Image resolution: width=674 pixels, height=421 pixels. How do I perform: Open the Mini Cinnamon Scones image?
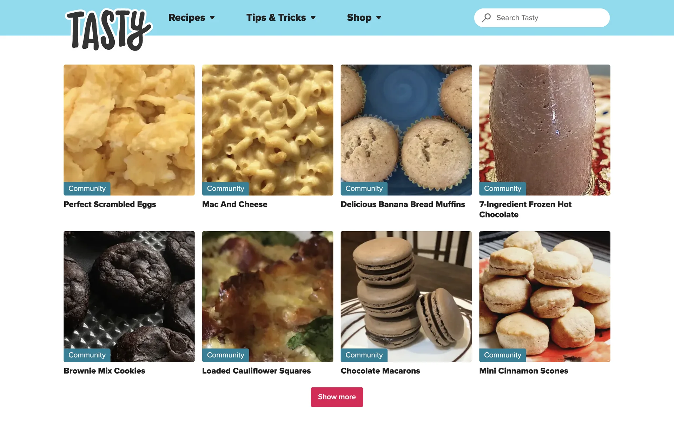point(544,296)
